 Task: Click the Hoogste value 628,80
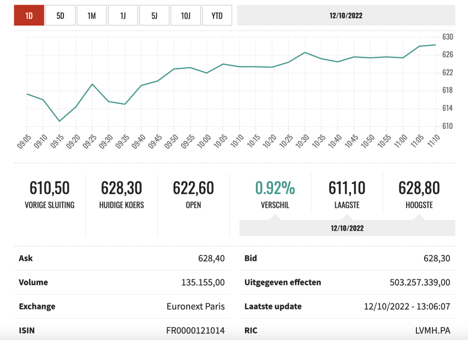coord(419,188)
